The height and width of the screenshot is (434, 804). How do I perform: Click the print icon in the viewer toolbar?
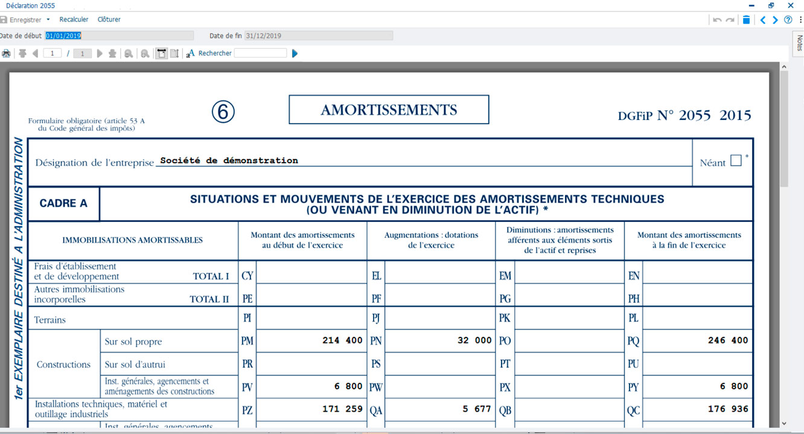click(6, 54)
